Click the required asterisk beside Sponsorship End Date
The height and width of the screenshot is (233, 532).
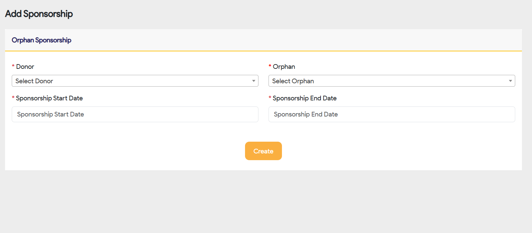pos(270,98)
